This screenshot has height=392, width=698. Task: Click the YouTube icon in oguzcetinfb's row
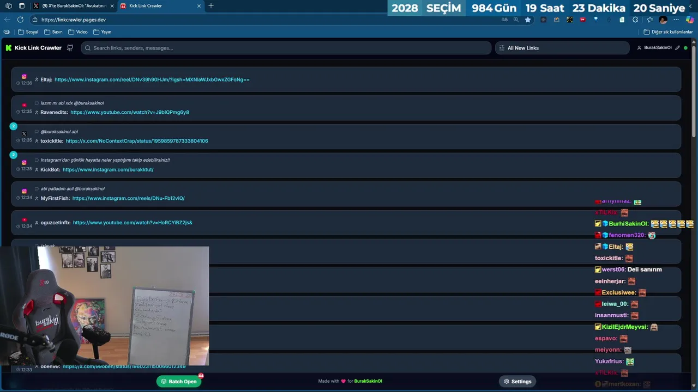24,219
